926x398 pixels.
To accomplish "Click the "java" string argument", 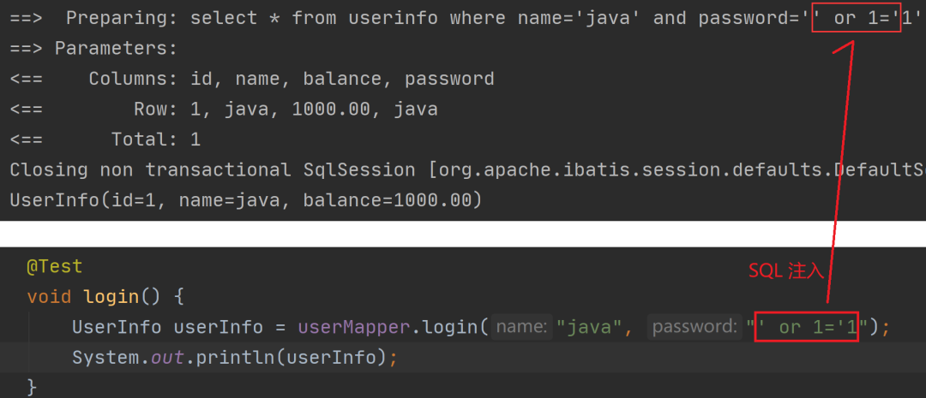I will [x=592, y=327].
